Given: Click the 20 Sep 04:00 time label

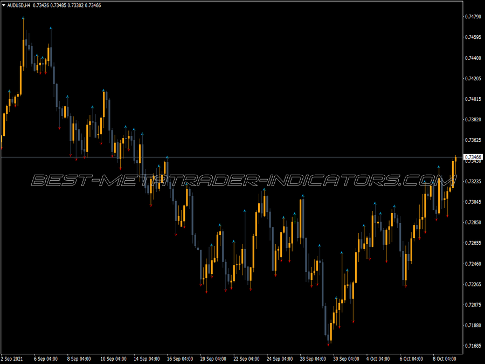Looking at the screenshot, I should (x=213, y=359).
